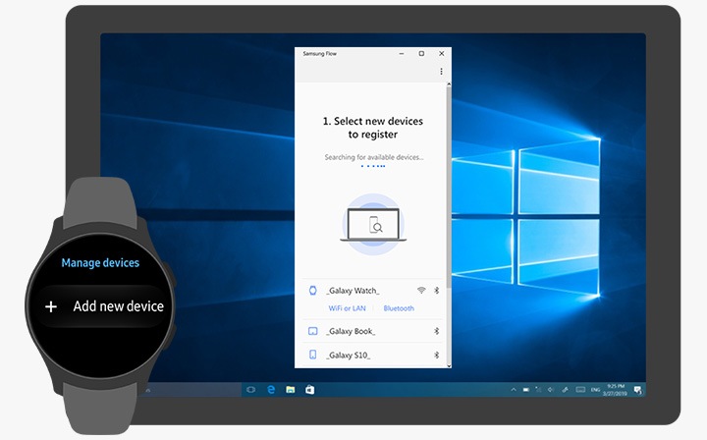
Task: Tap the plus icon on the watch
Action: coord(51,306)
